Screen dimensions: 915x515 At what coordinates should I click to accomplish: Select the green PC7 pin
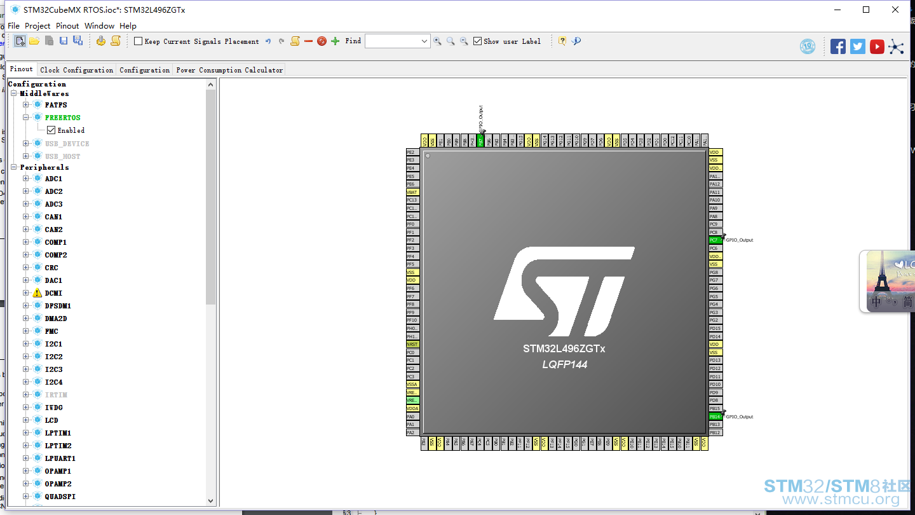click(x=715, y=240)
